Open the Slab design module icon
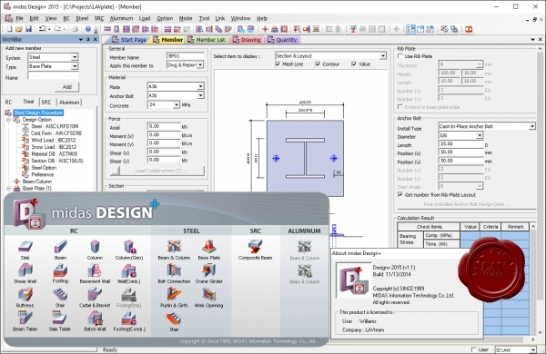546x354 pixels. (25, 247)
